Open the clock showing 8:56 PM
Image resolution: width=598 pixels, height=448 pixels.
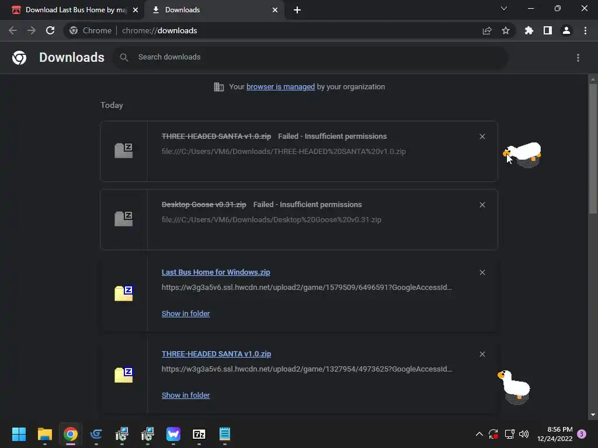point(555,434)
